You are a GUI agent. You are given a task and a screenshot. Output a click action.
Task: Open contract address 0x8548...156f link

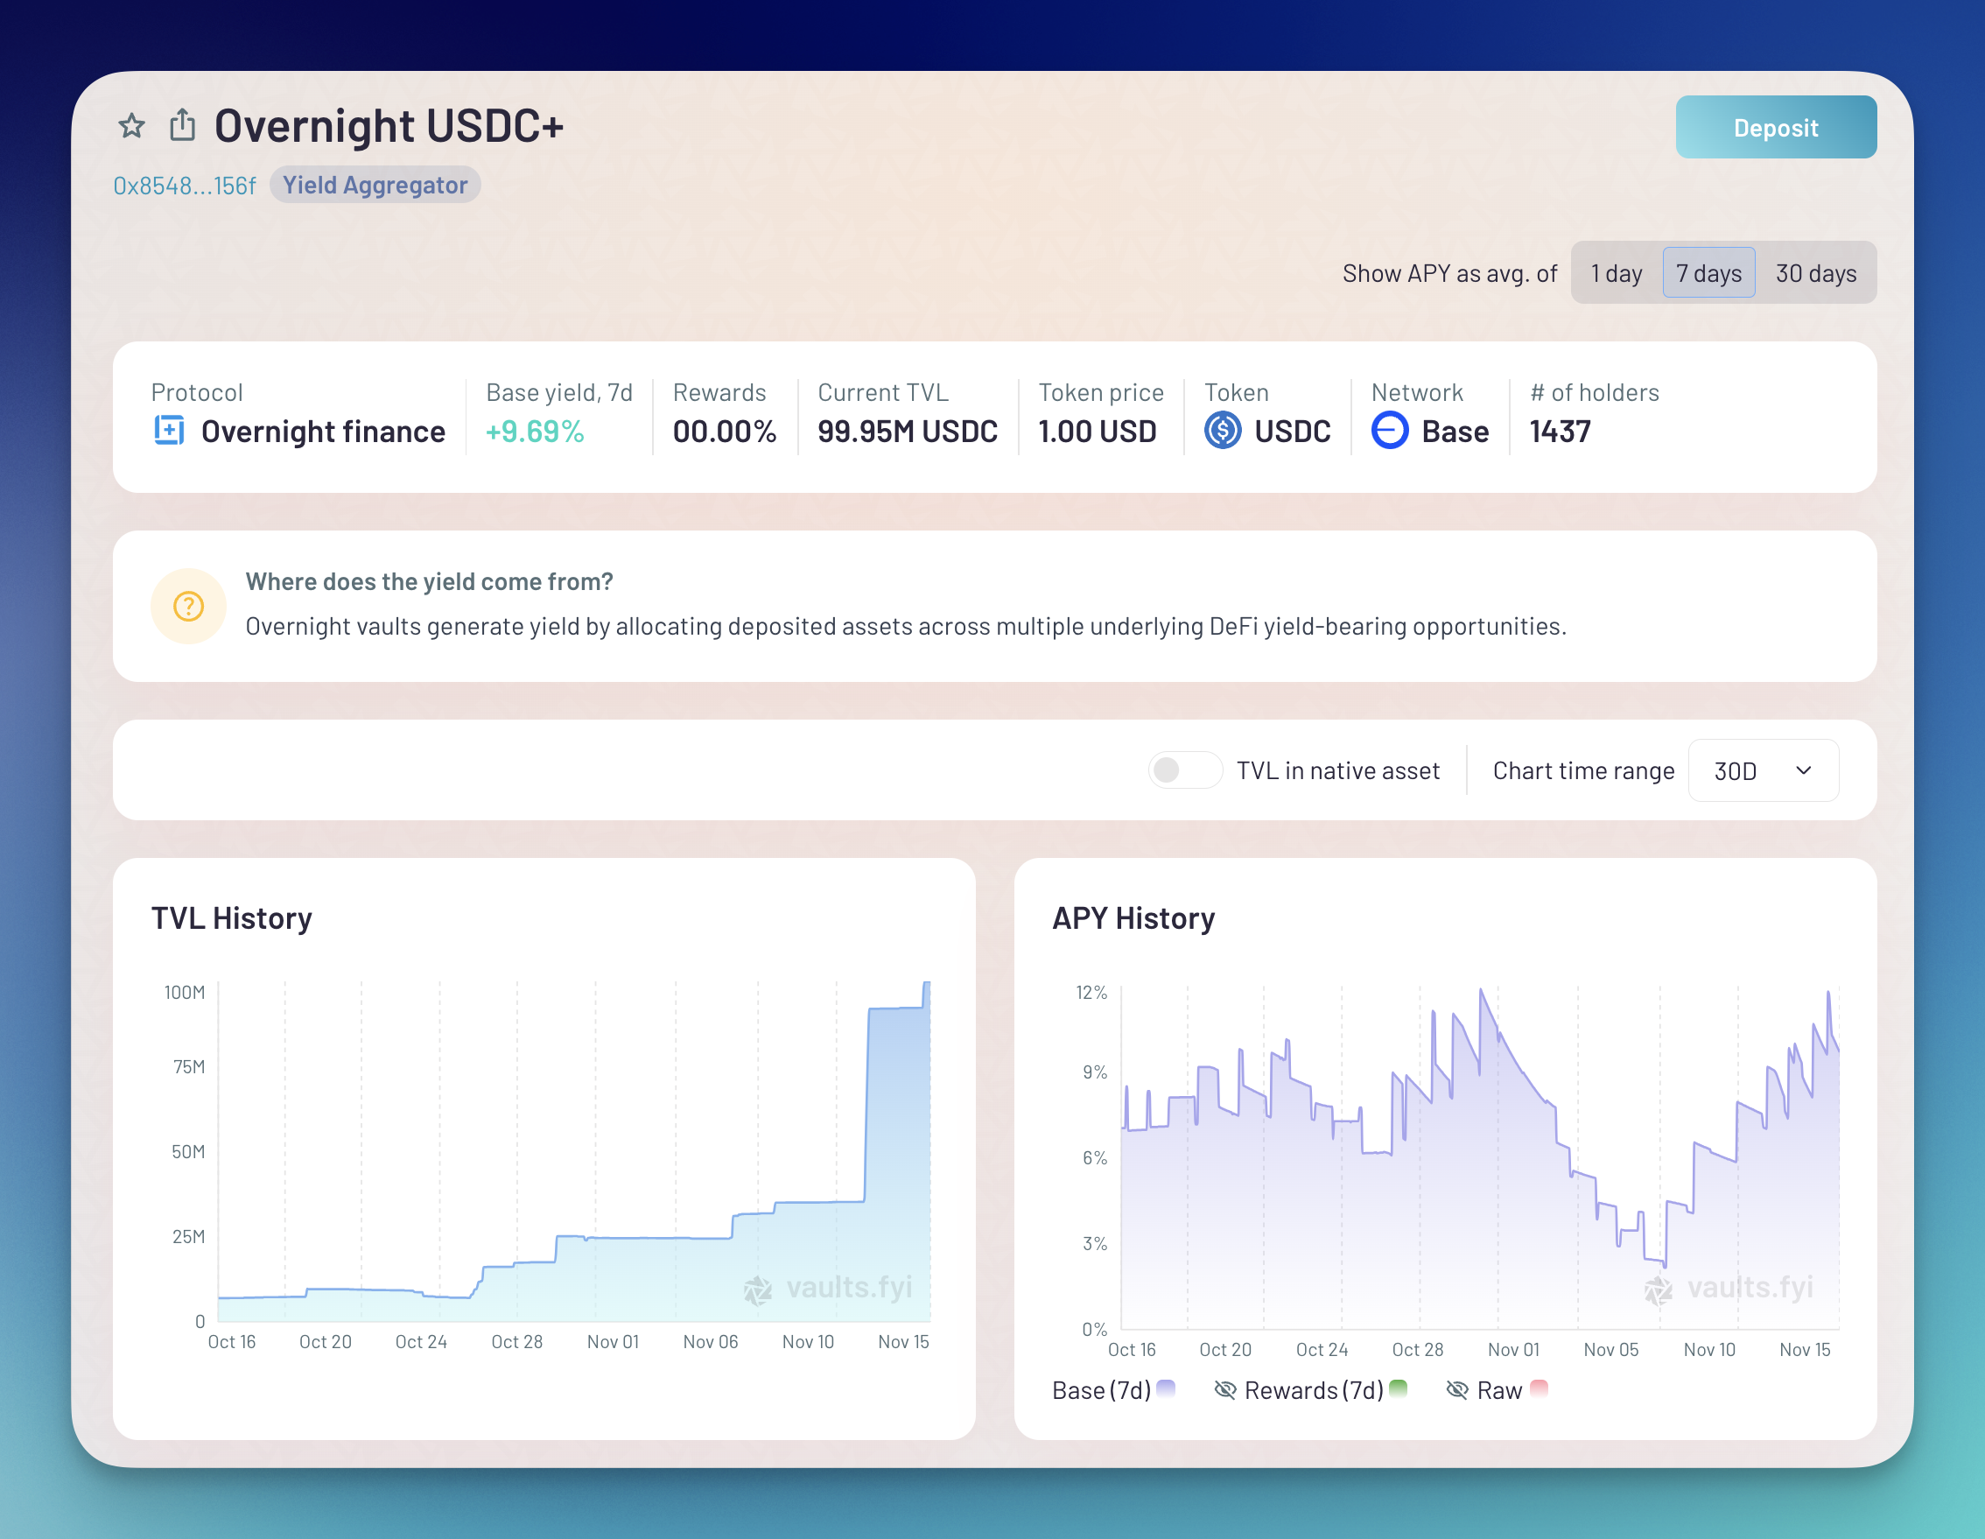tap(185, 186)
